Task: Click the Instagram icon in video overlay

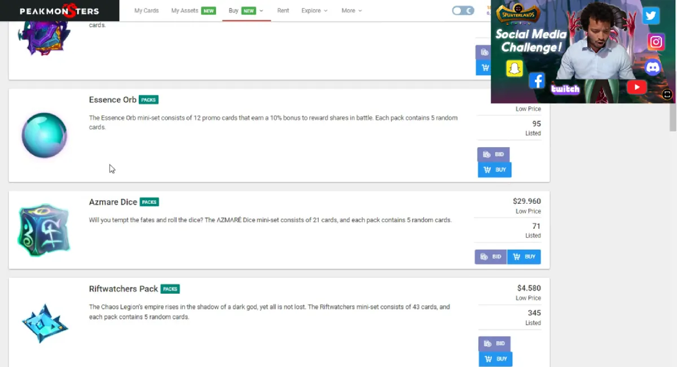Action: [656, 42]
